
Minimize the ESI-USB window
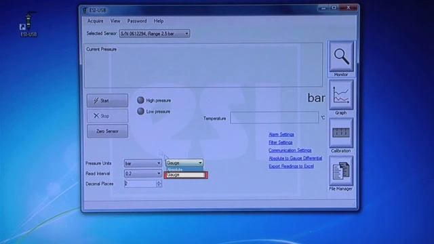[x=323, y=8]
